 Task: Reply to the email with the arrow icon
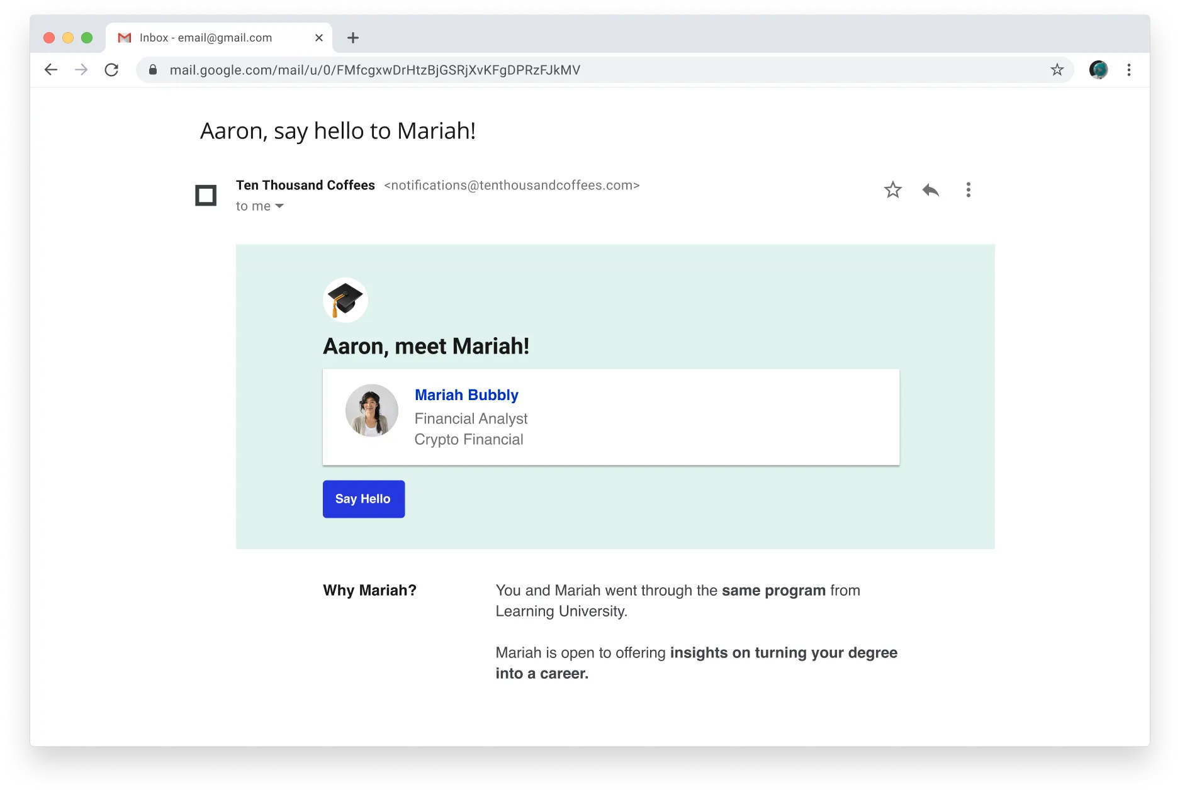[931, 190]
